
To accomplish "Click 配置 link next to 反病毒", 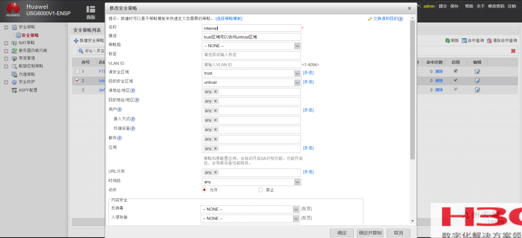I will point(307,209).
